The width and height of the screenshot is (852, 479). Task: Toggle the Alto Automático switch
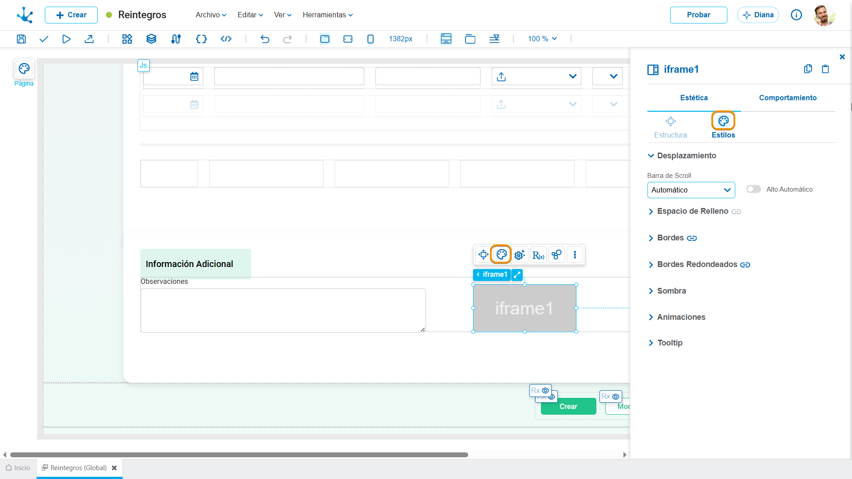click(753, 189)
